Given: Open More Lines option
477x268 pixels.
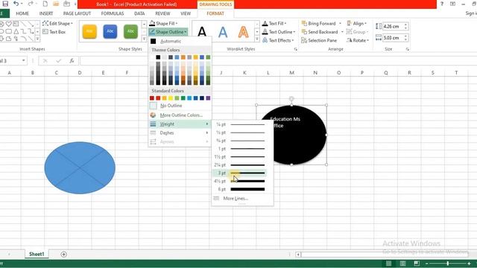Looking at the screenshot, I should (236, 199).
